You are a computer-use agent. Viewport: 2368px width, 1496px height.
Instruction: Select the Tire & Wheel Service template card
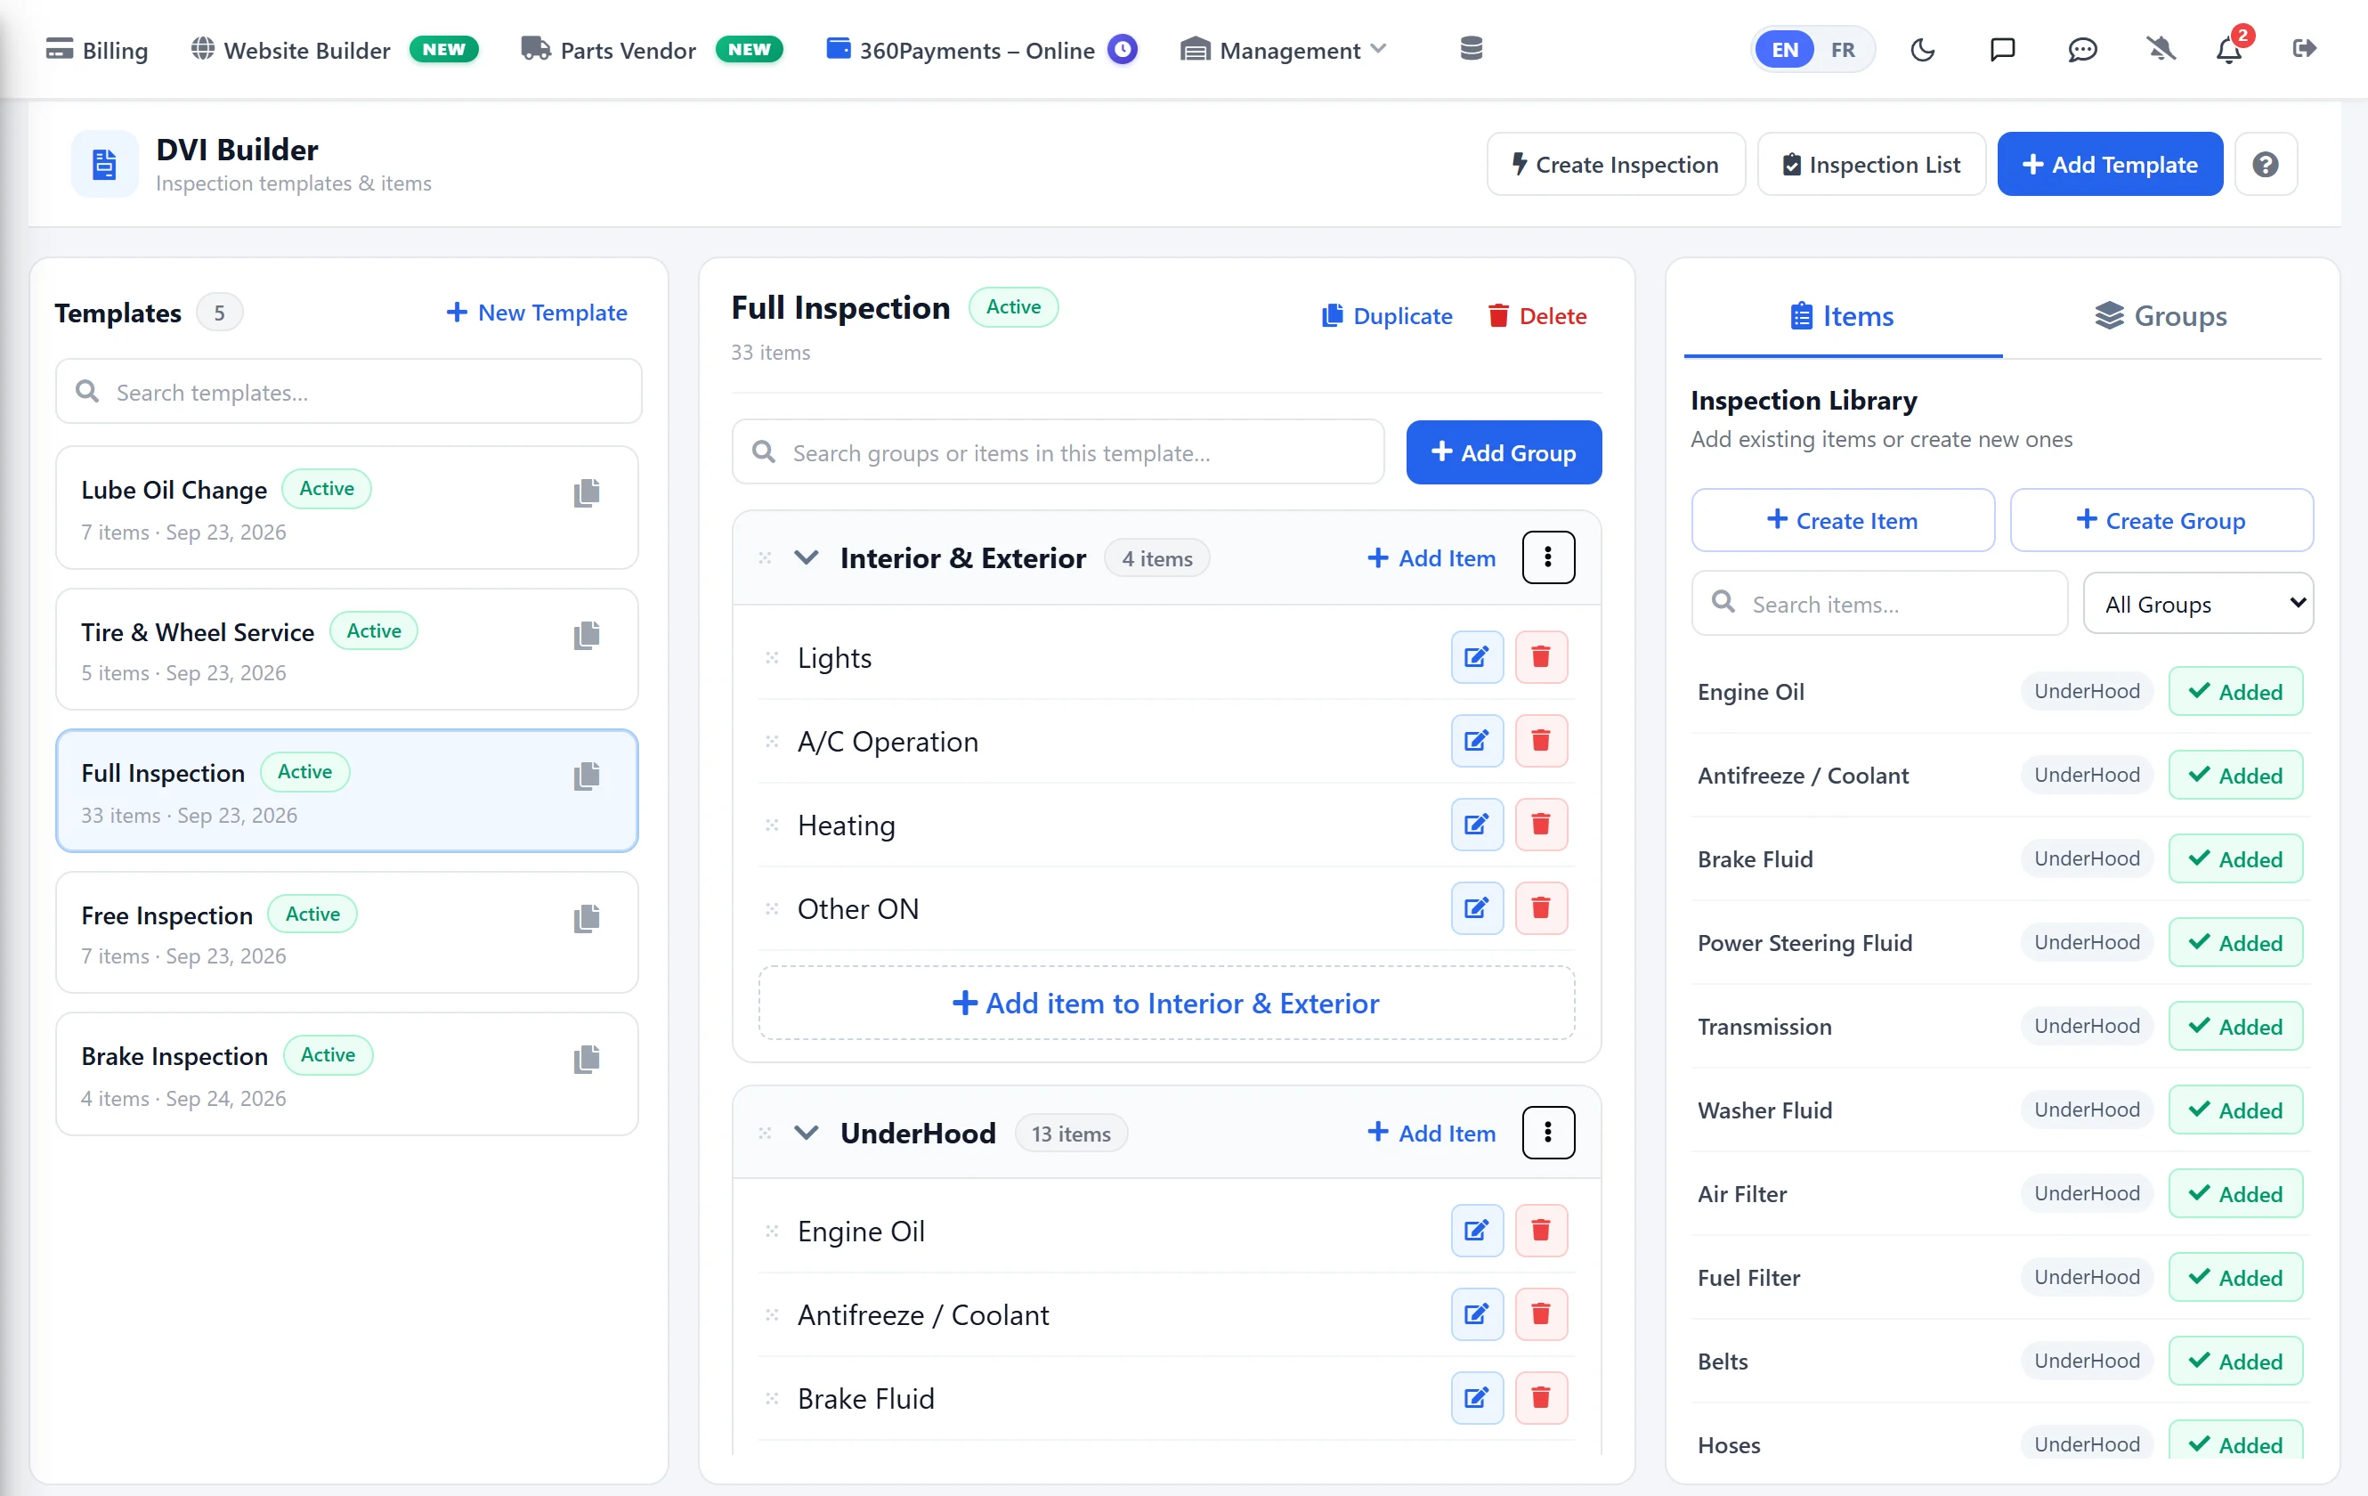[x=347, y=649]
